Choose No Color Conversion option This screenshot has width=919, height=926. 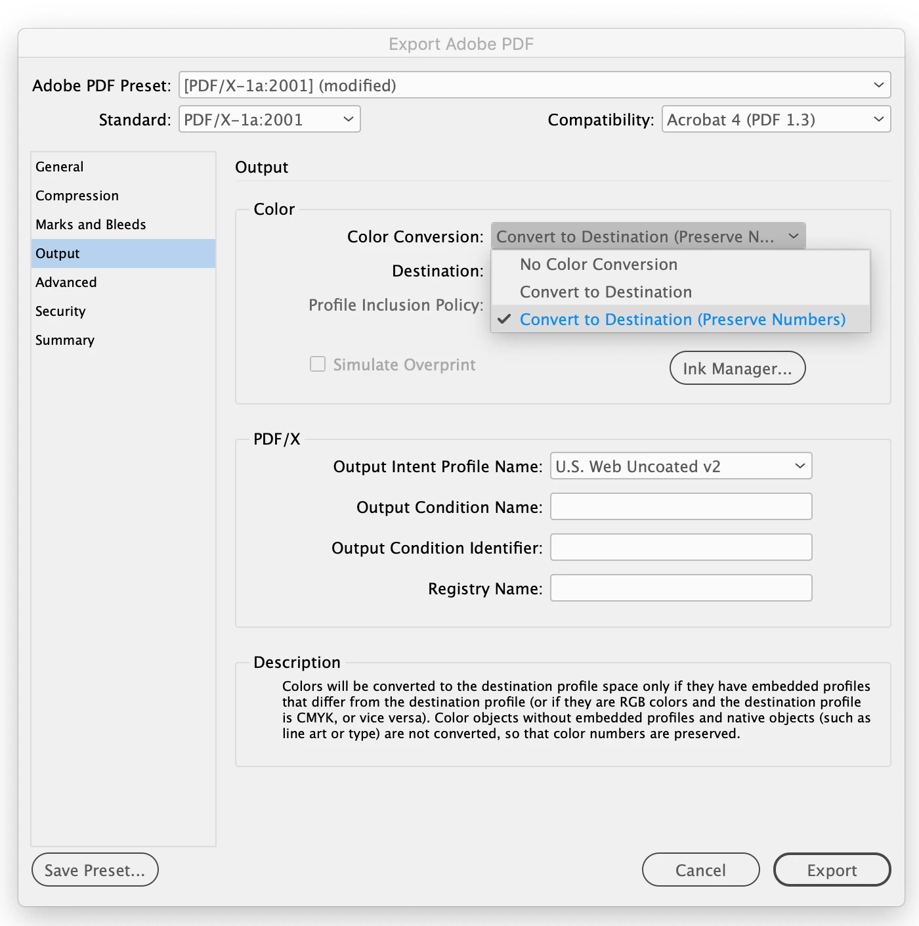pos(681,265)
